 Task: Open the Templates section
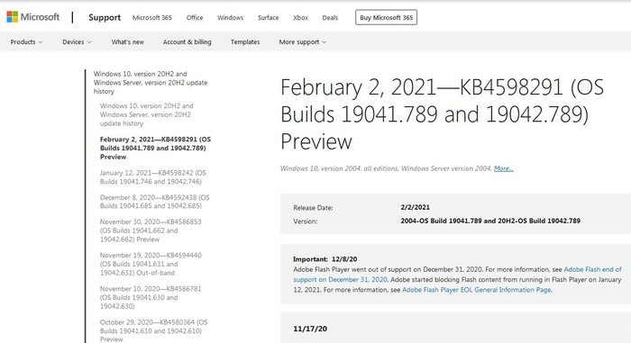(x=245, y=41)
